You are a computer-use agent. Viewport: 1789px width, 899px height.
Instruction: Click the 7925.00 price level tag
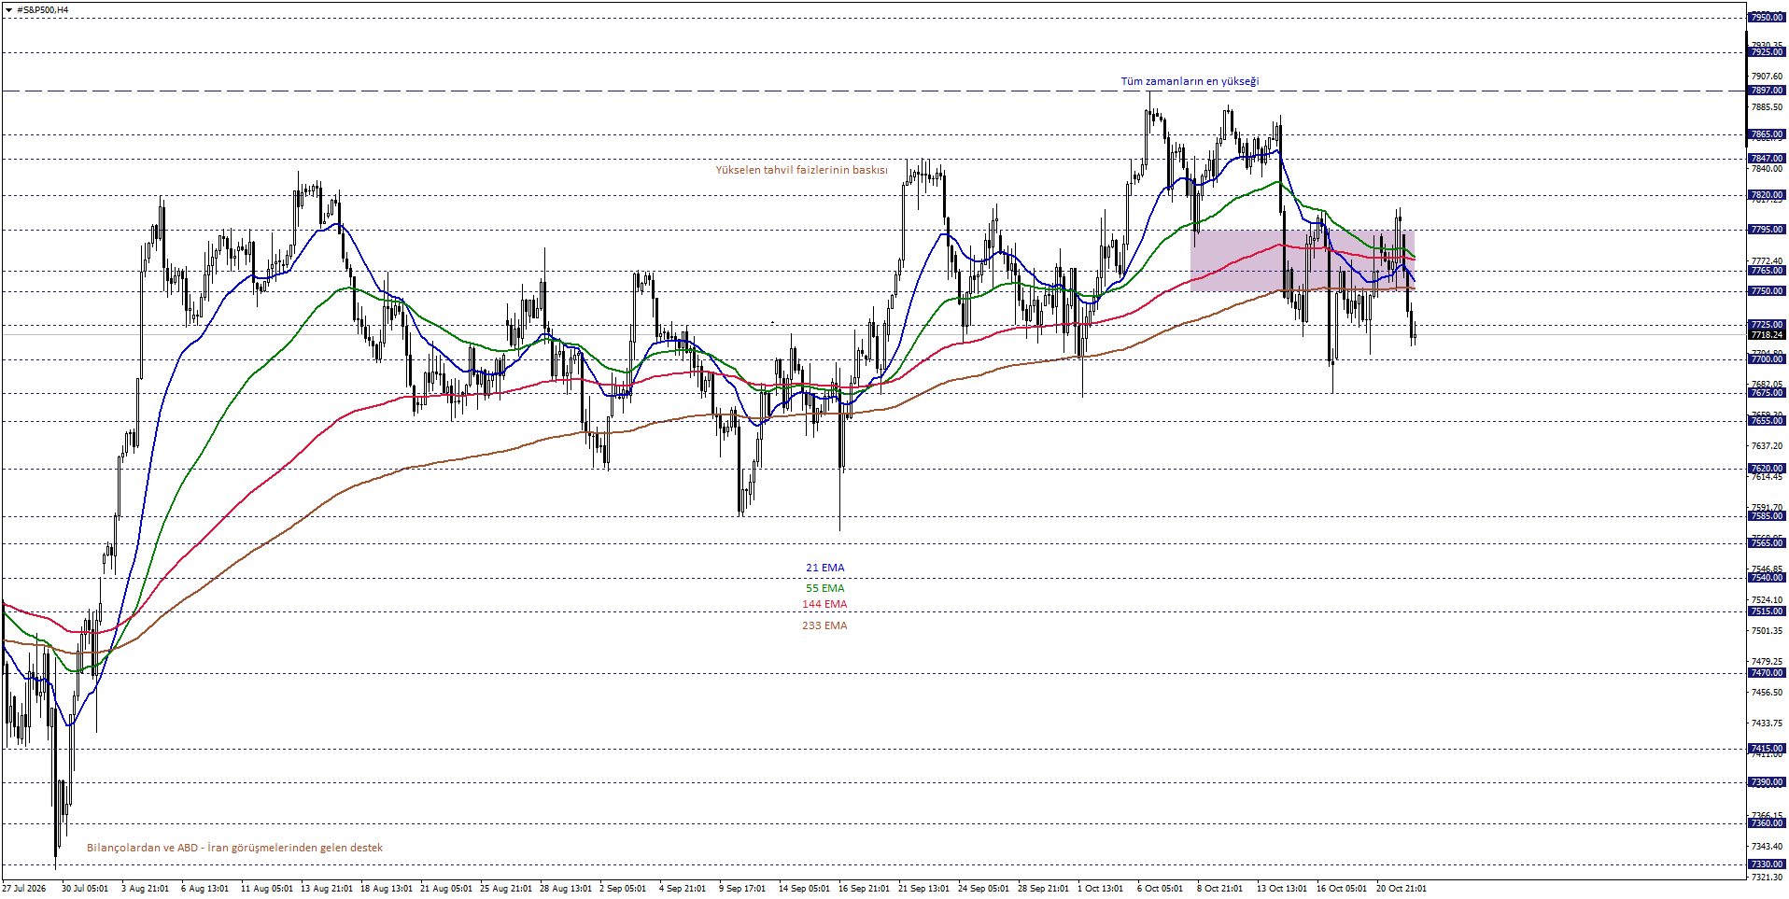pyautogui.click(x=1767, y=52)
